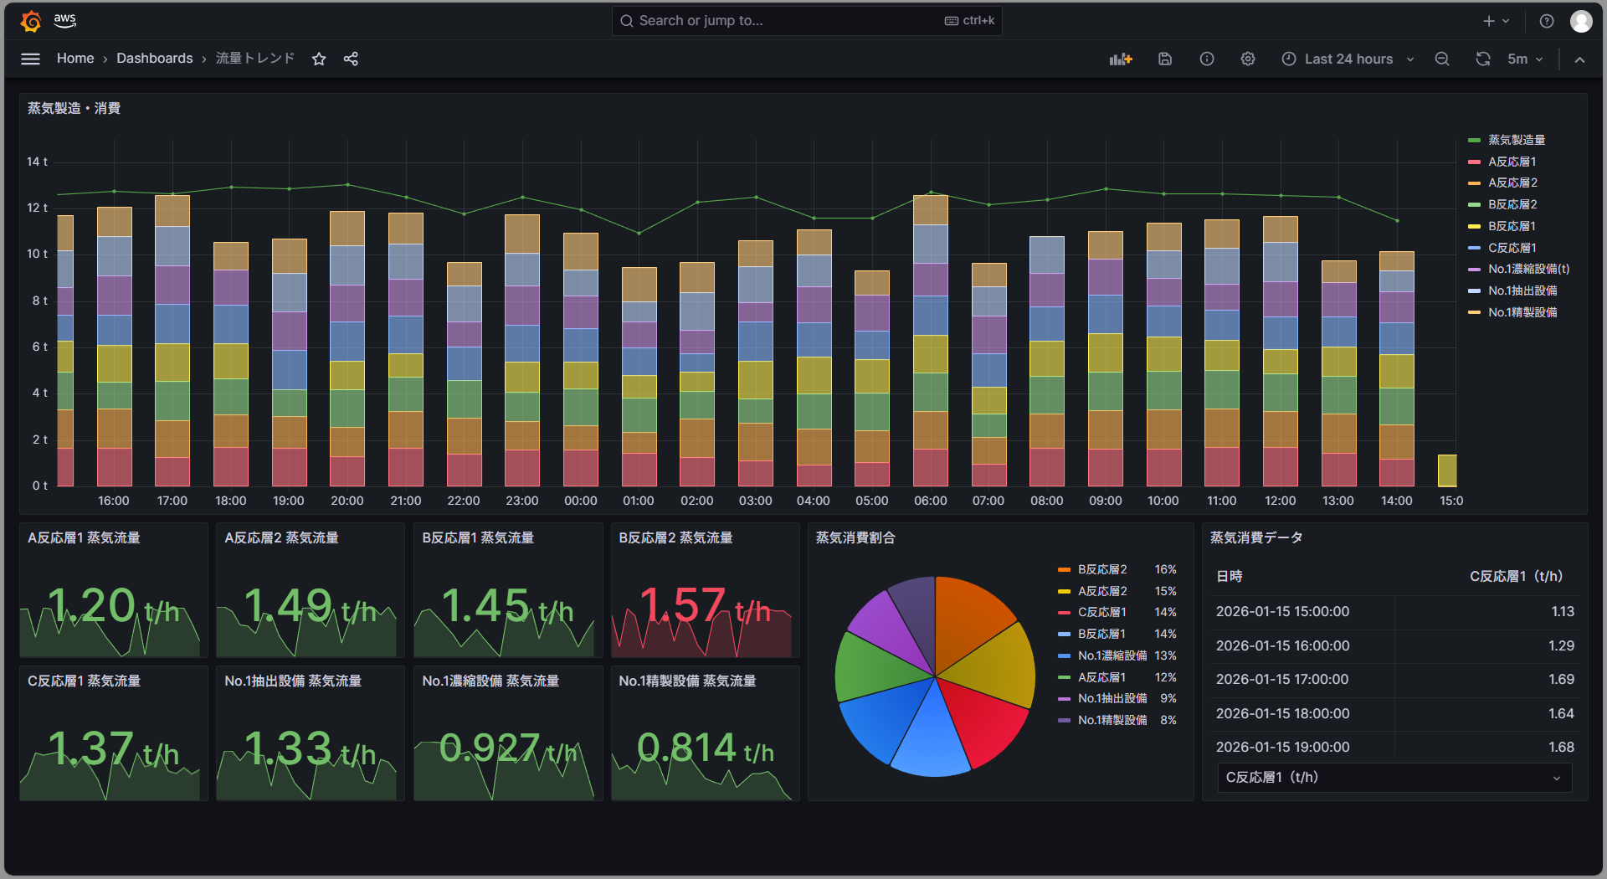Image resolution: width=1607 pixels, height=879 pixels.
Task: Zoom out the time range with the magnifier icon
Action: 1442,59
